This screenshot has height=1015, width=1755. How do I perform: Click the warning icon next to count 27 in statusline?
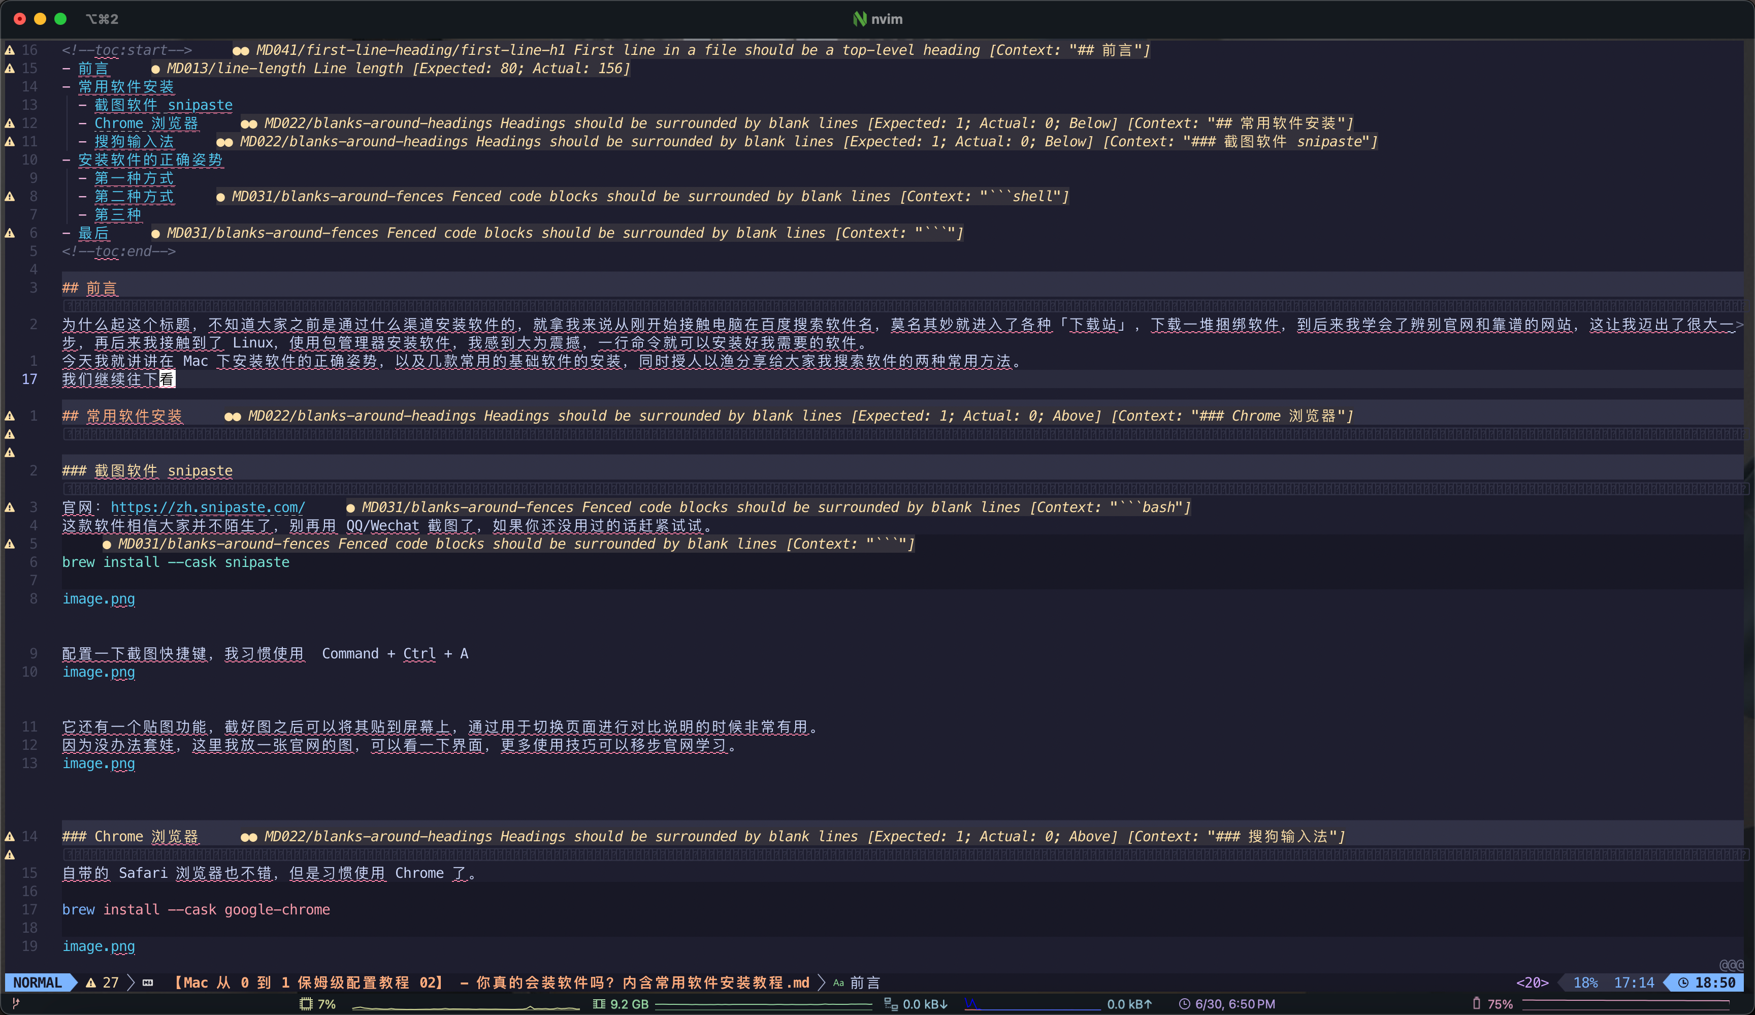coord(90,982)
